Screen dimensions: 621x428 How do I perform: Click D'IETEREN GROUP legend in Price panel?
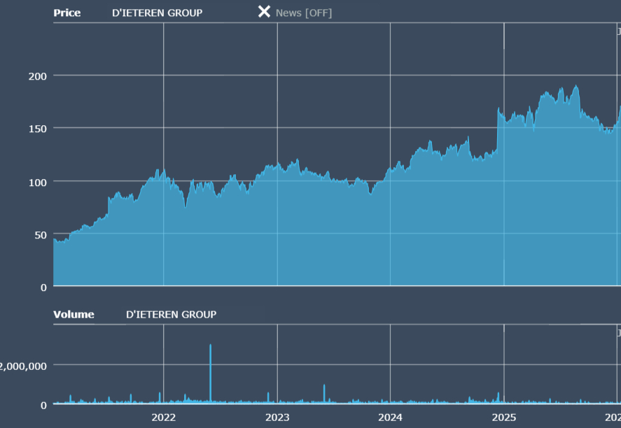point(157,13)
